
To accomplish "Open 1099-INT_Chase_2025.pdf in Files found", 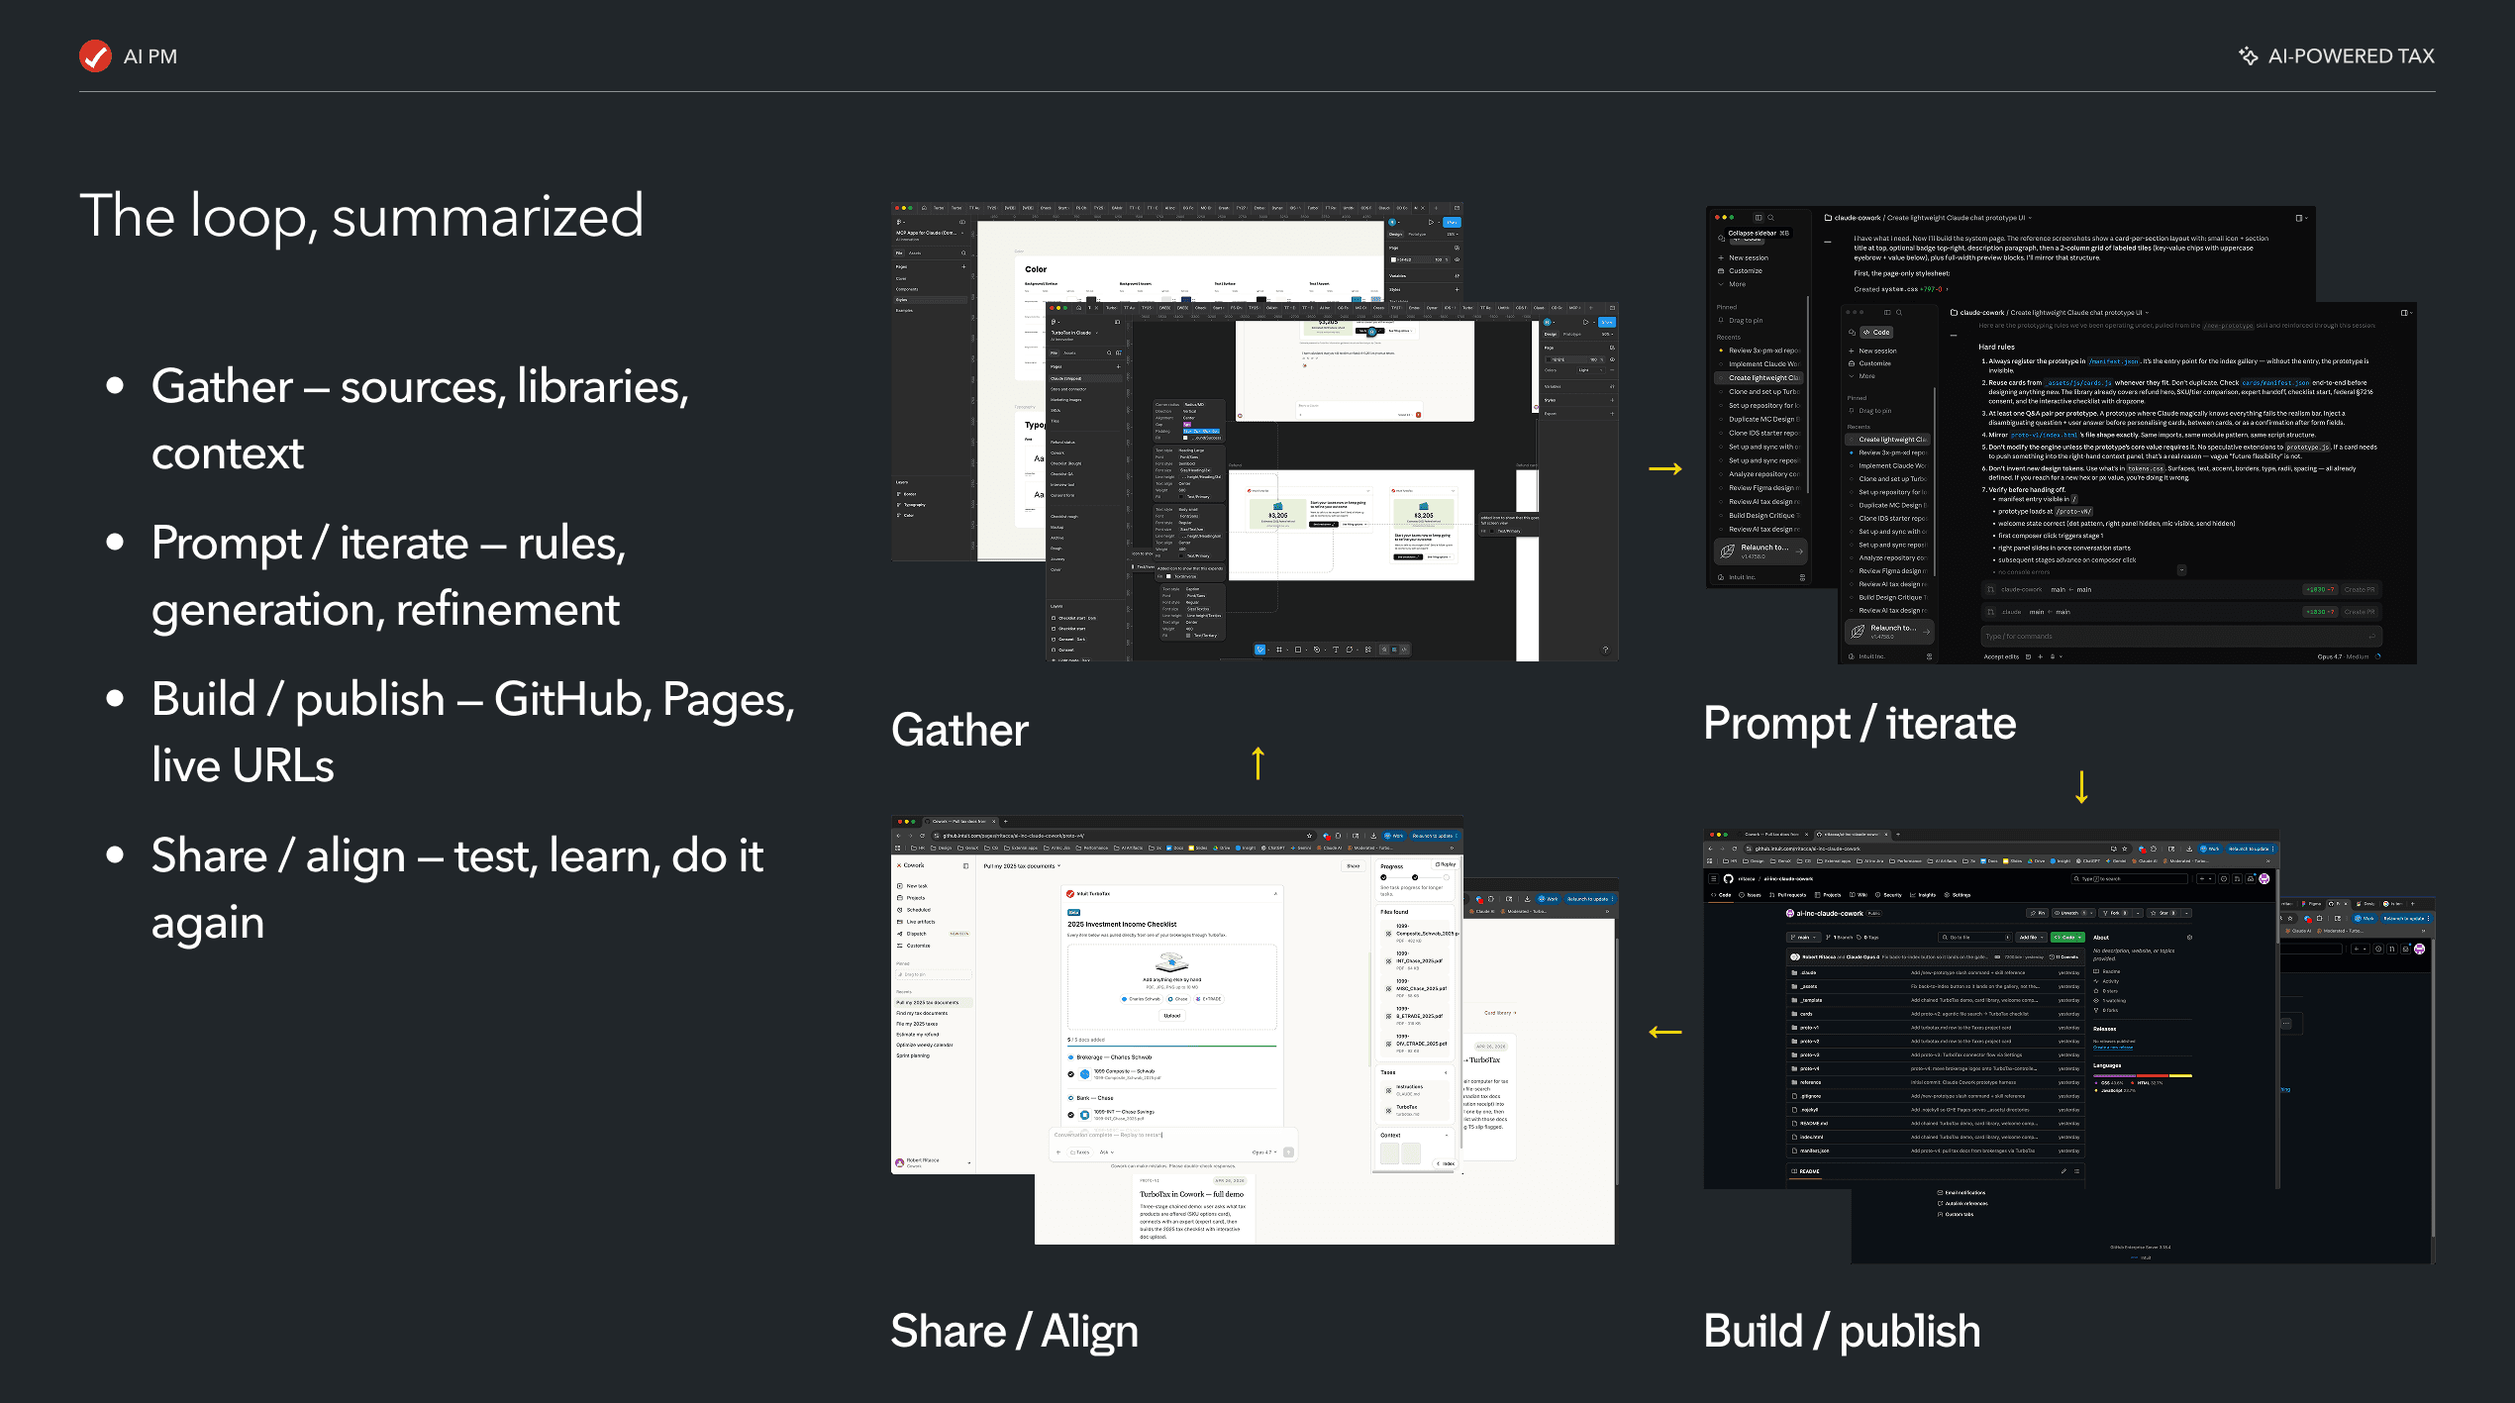I will pos(1415,960).
